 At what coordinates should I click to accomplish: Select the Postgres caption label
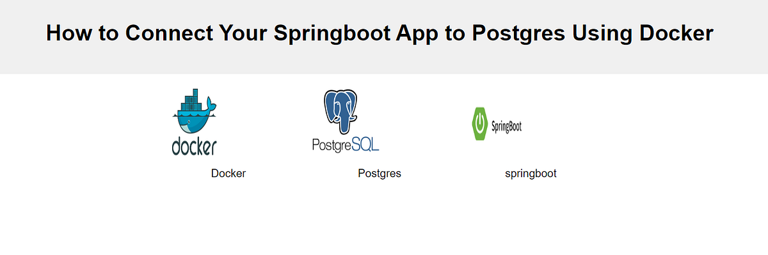380,173
